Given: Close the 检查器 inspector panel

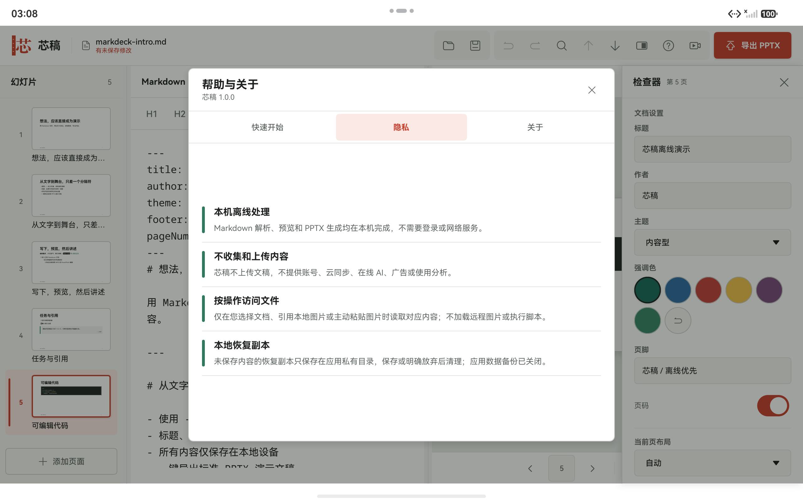Looking at the screenshot, I should click(x=784, y=82).
